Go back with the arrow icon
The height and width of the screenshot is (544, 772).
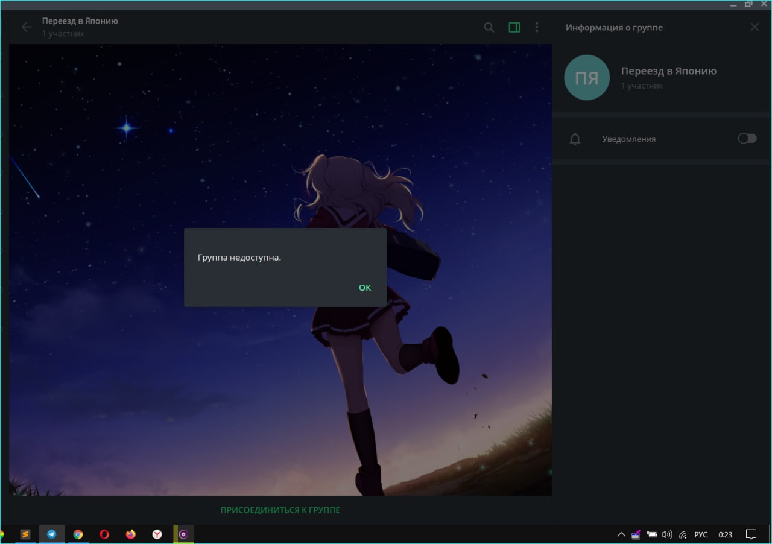coord(26,27)
